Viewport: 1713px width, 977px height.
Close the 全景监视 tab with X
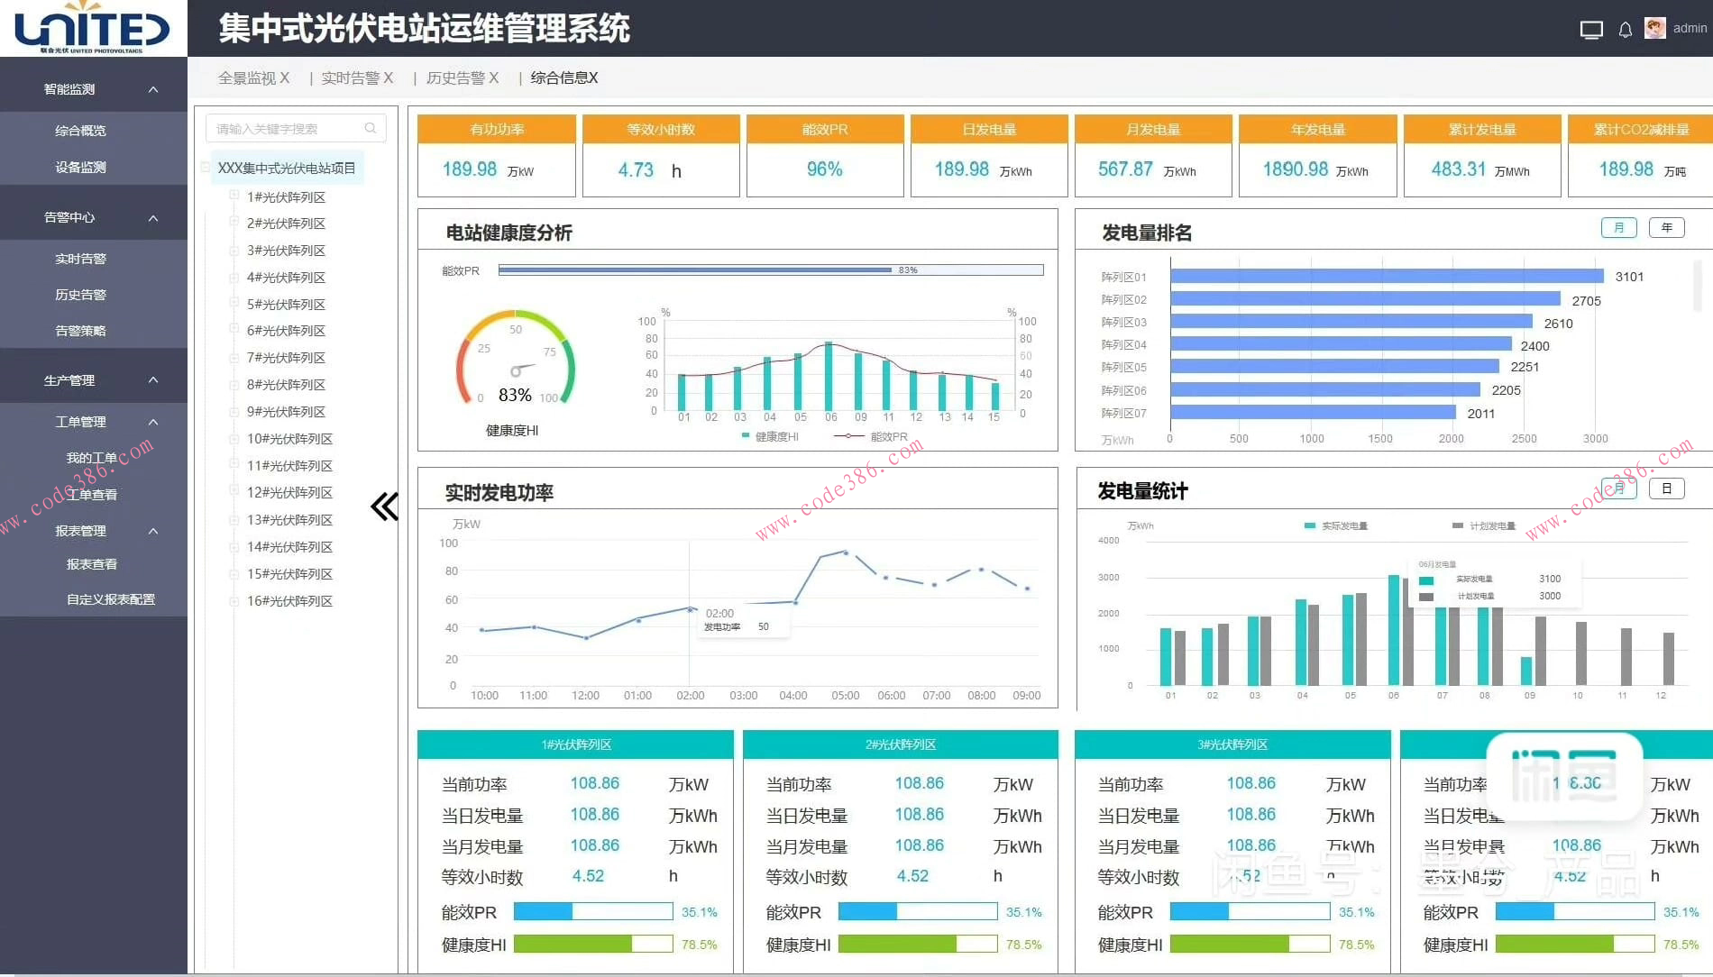click(284, 78)
